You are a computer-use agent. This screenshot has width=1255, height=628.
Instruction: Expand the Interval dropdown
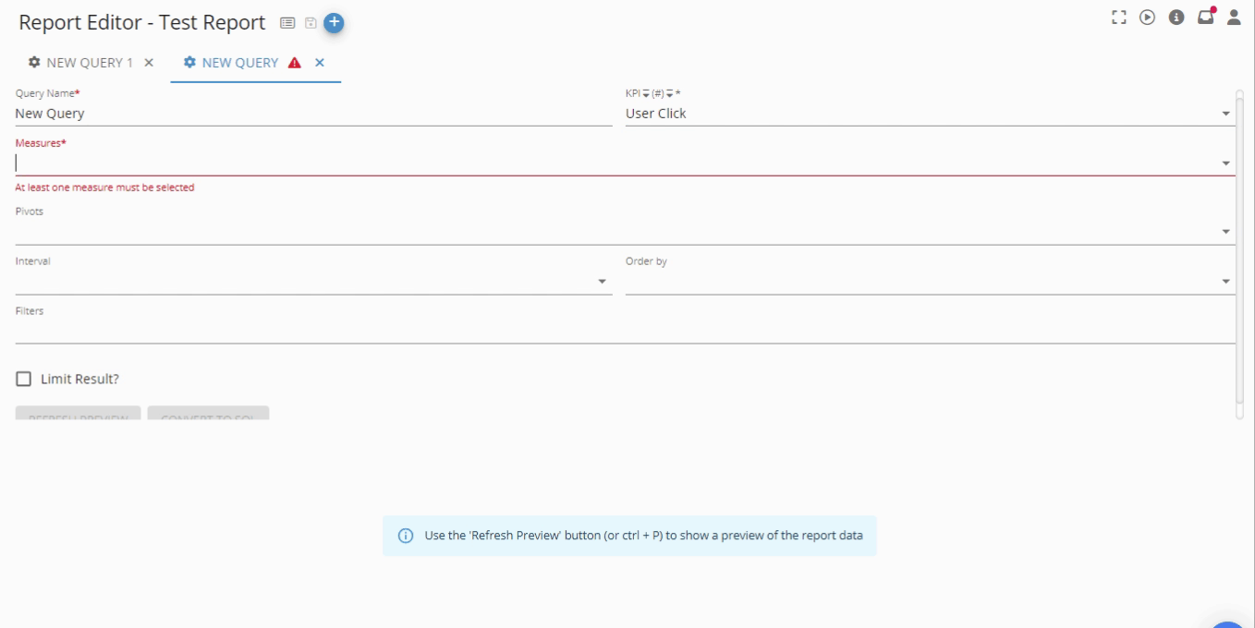coord(602,281)
